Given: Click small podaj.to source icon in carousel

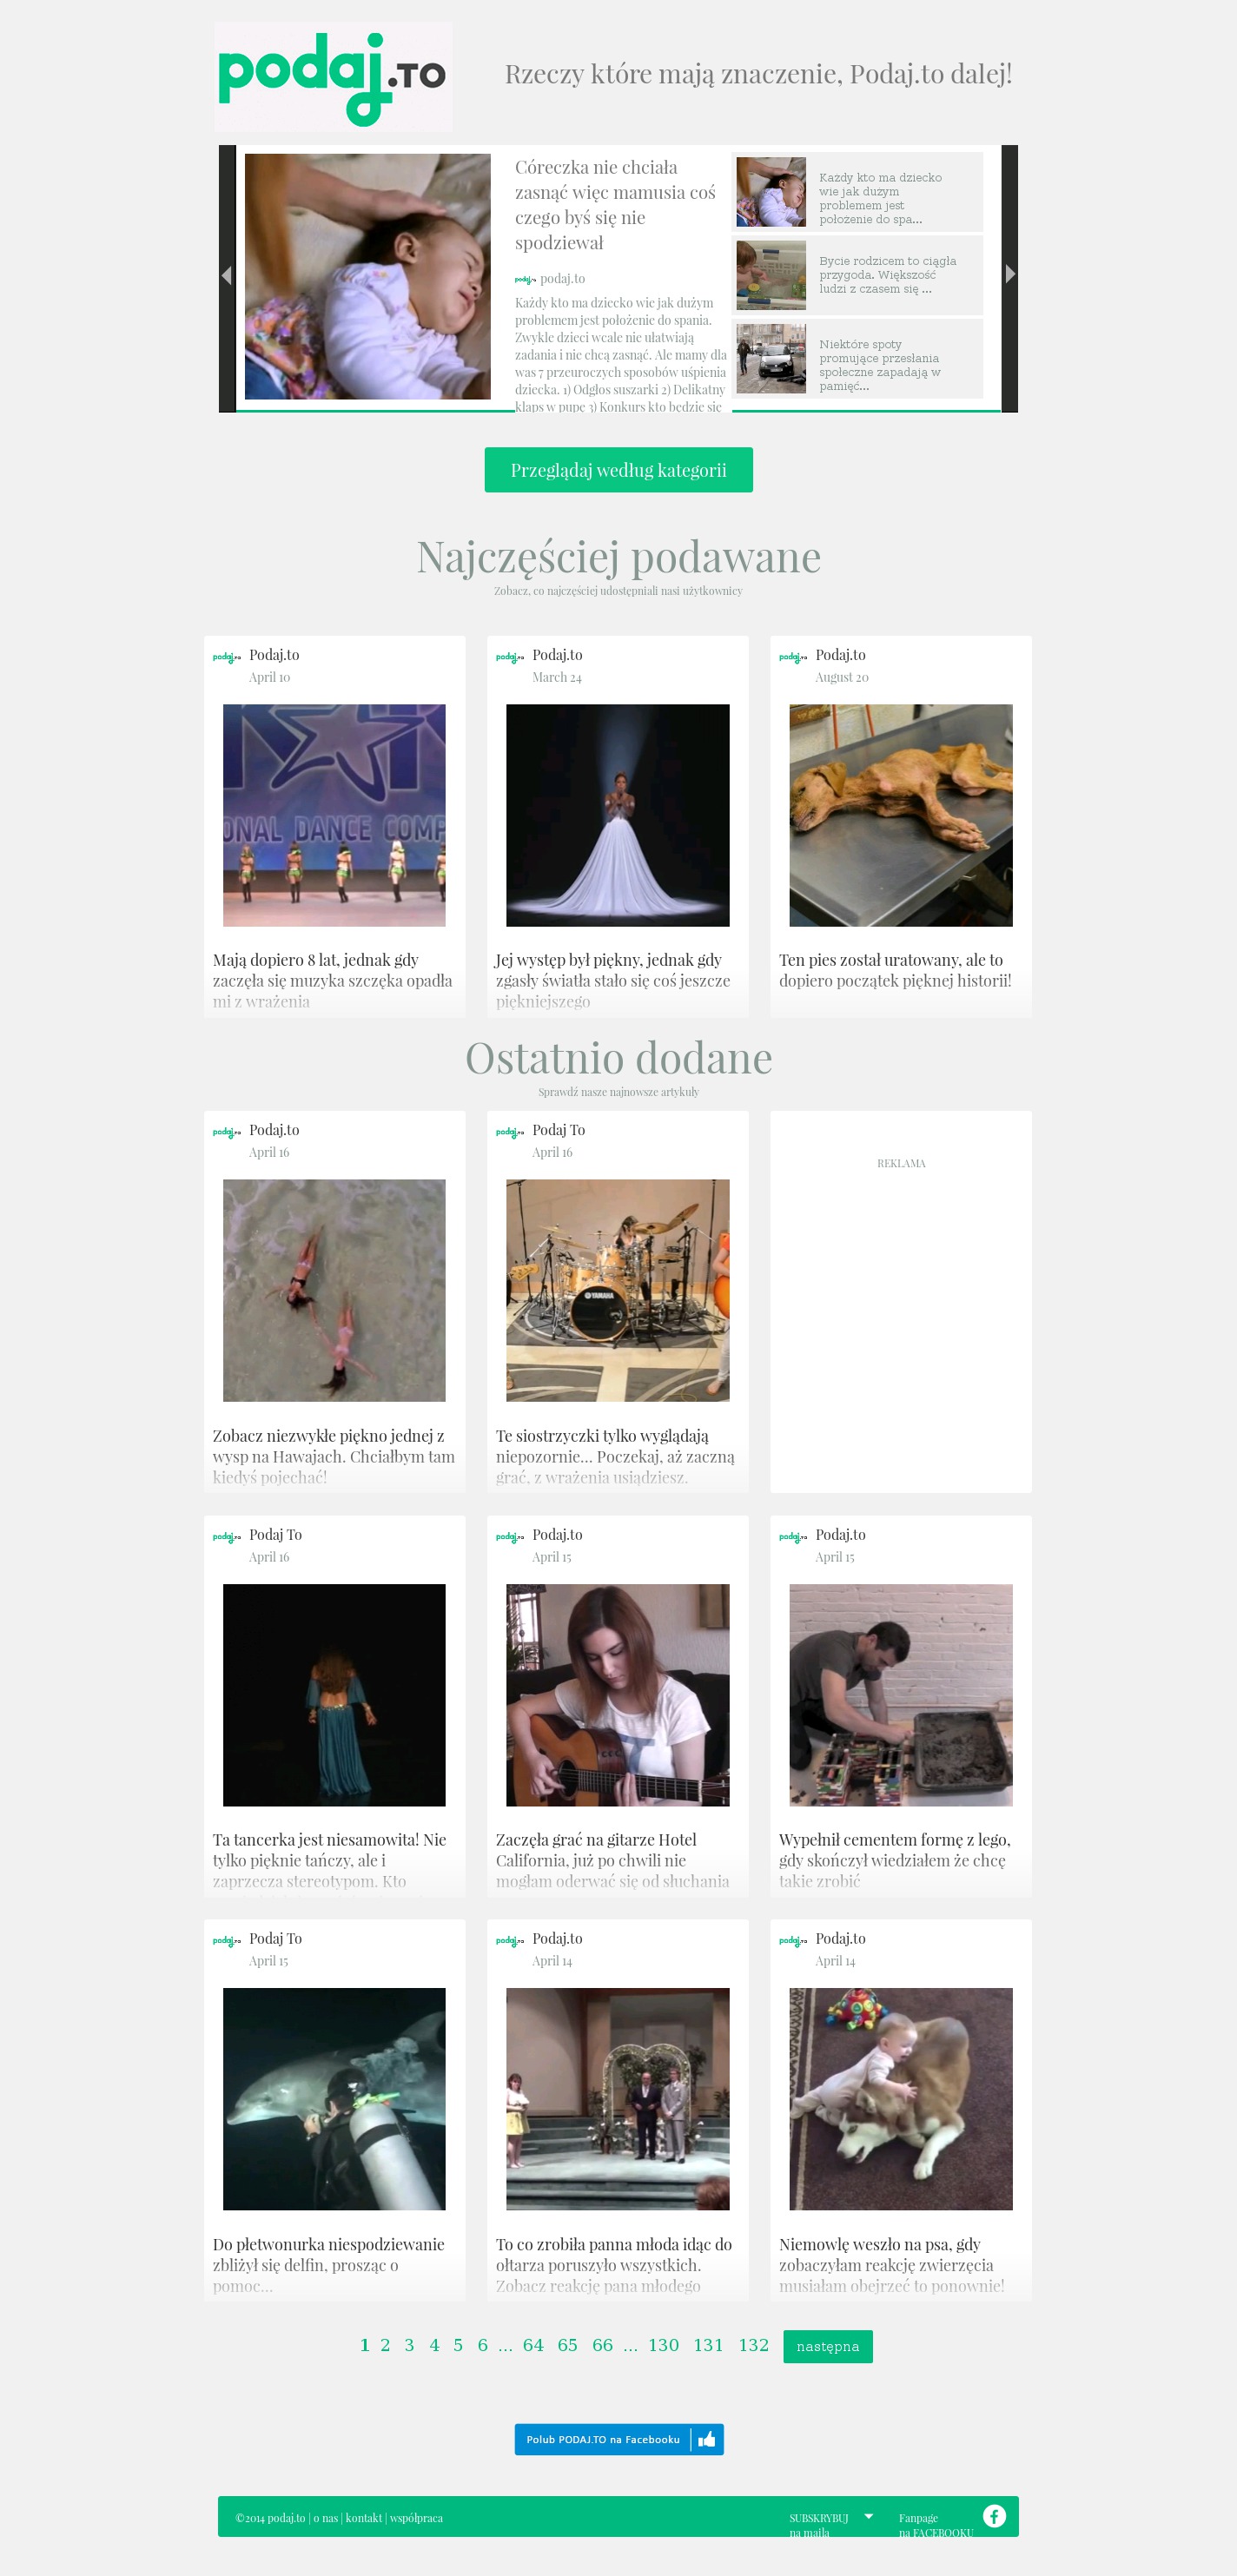Looking at the screenshot, I should tap(525, 280).
